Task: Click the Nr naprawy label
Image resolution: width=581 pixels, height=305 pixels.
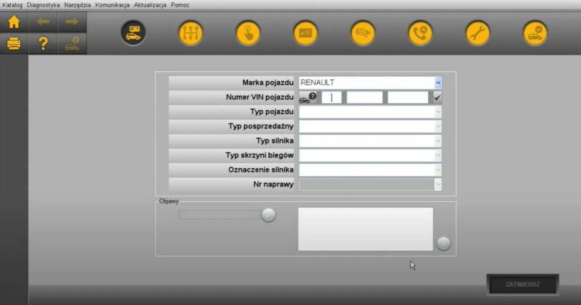Action: coord(273,184)
